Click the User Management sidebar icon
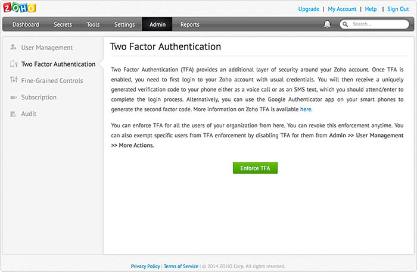 (x=13, y=47)
